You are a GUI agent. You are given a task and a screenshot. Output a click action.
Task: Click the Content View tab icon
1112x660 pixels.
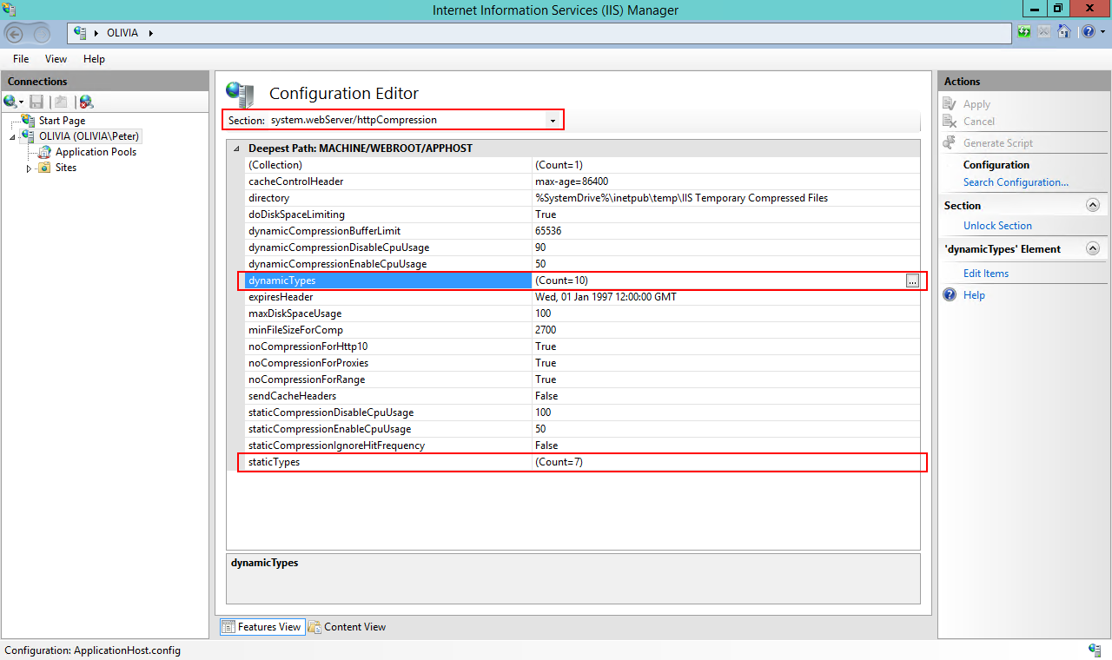click(314, 626)
